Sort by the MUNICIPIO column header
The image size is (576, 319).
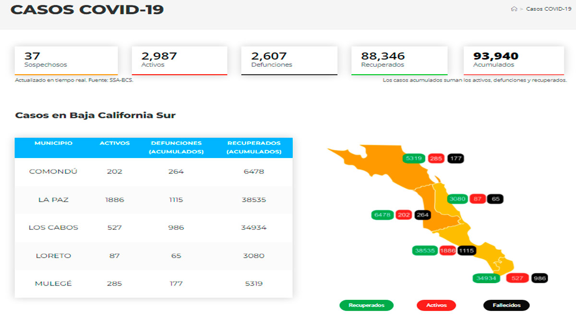[54, 143]
